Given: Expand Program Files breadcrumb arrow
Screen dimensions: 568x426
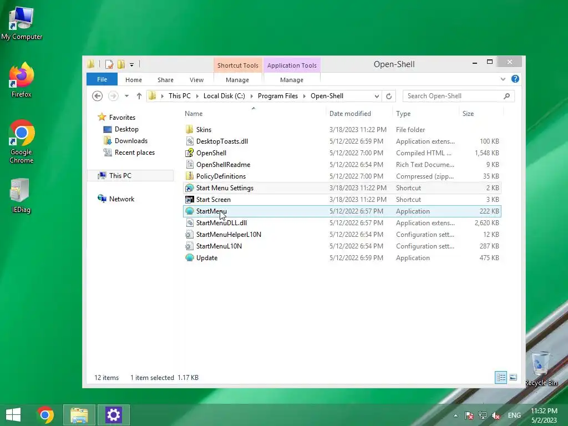Looking at the screenshot, I should [x=305, y=96].
